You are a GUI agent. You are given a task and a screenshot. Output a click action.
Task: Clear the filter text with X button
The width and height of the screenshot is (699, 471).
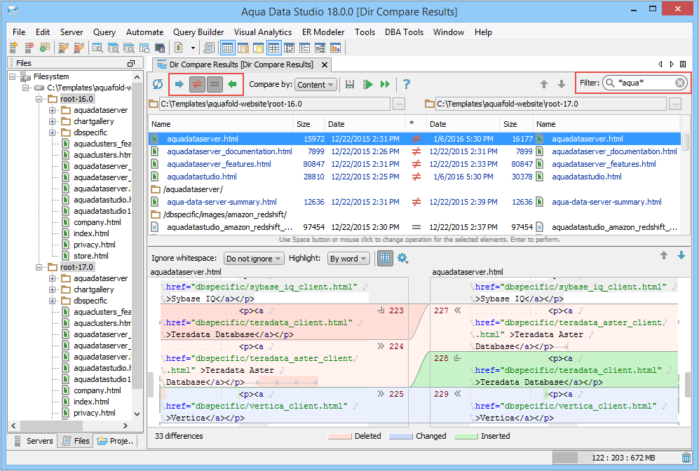(679, 83)
